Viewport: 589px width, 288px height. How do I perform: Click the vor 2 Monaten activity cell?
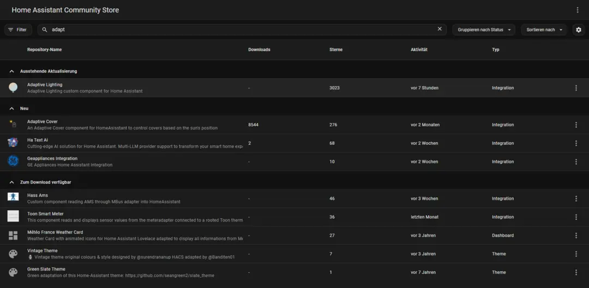tap(425, 125)
